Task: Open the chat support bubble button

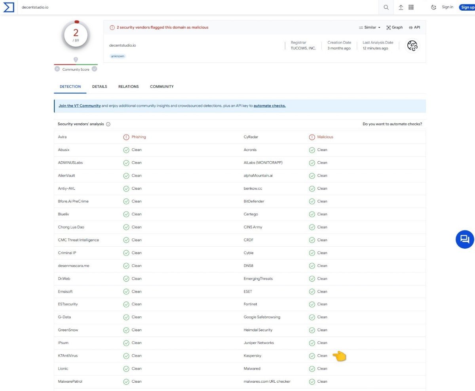Action: (465, 239)
